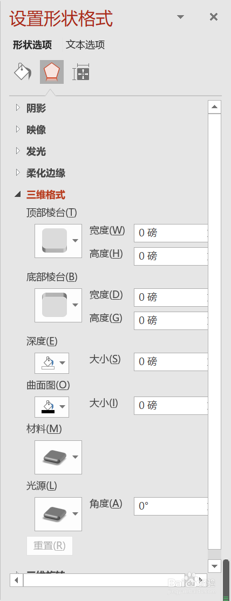The width and height of the screenshot is (231, 601).
Task: Select the Effects pentagon icon
Action: (x=52, y=71)
